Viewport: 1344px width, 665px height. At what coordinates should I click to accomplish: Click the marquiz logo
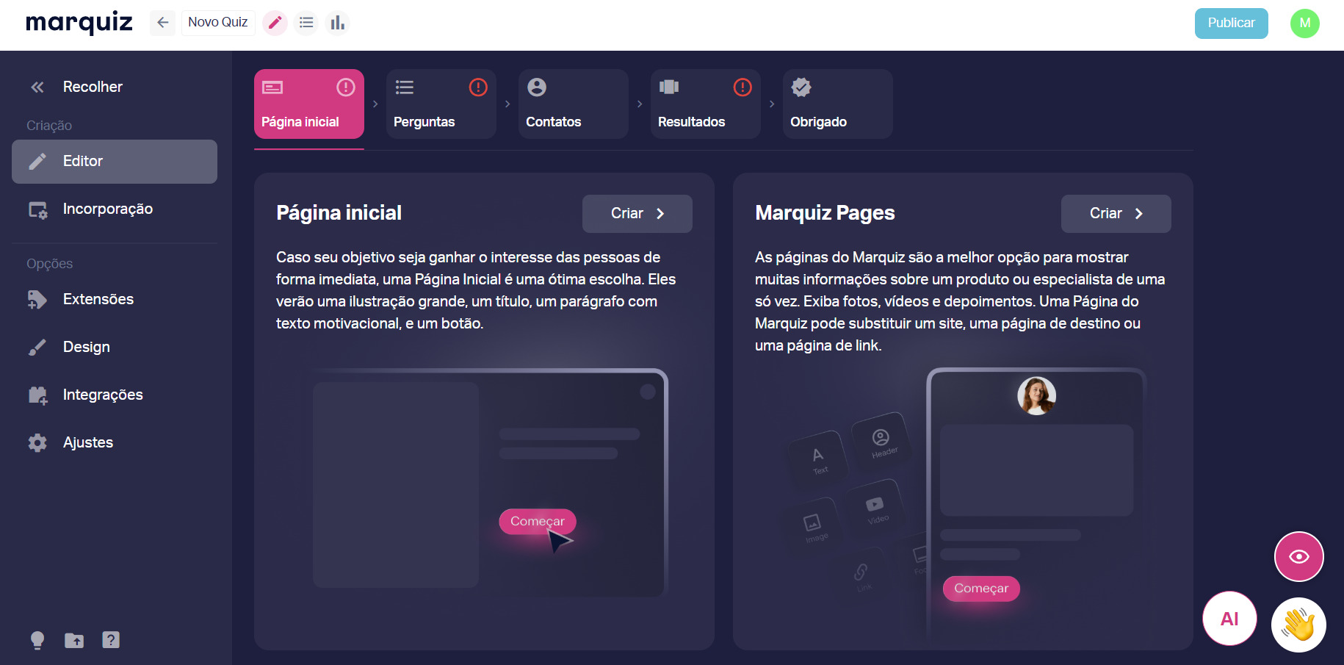coord(79,23)
